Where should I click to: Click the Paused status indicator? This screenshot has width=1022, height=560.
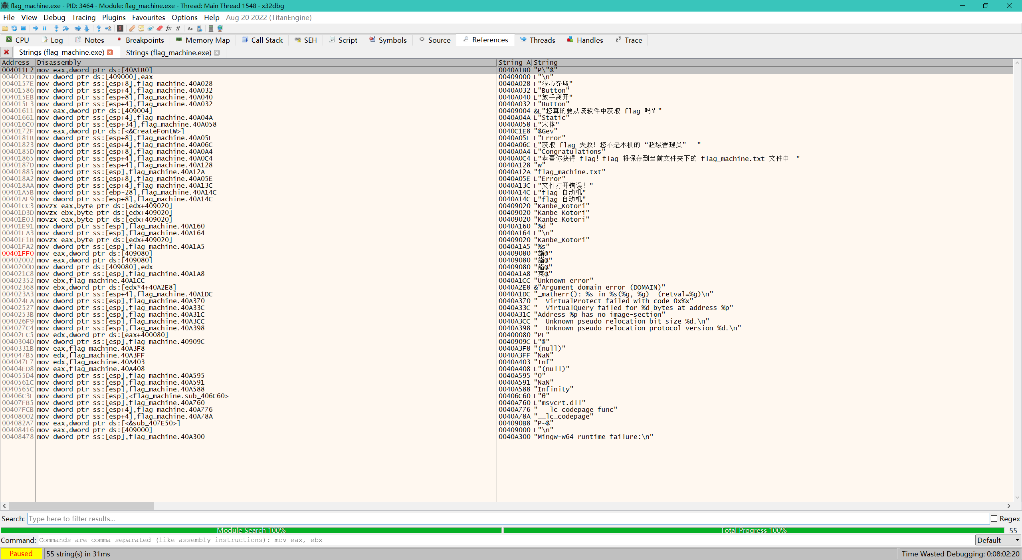click(x=21, y=554)
